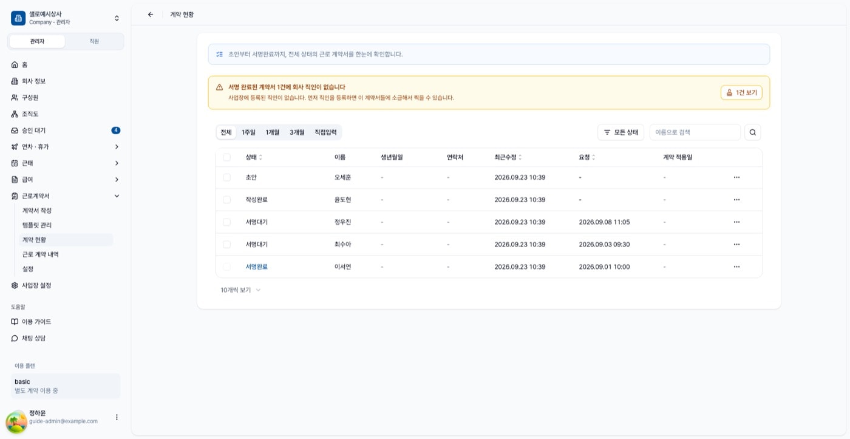
Task: Expand the 근태 menu
Action: [x=66, y=163]
